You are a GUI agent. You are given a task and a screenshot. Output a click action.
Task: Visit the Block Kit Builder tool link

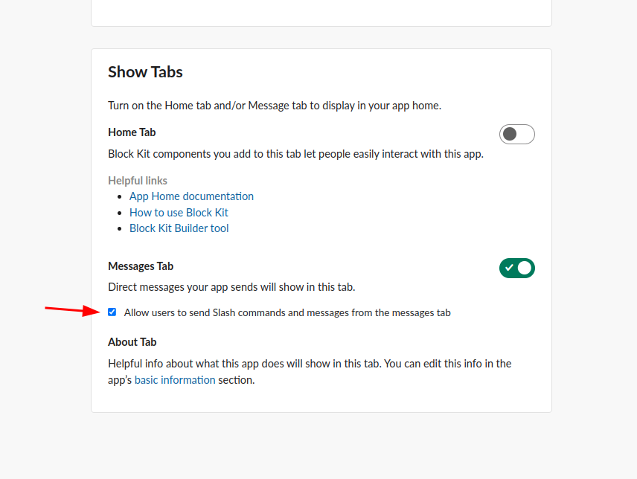click(179, 228)
